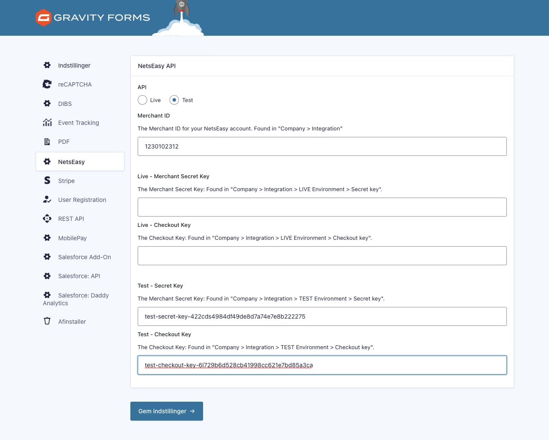Click the Salesforce: API gear icon

point(47,276)
